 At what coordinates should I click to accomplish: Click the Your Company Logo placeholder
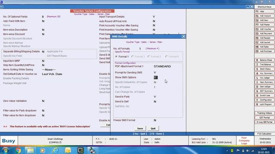pyautogui.click(x=244, y=141)
